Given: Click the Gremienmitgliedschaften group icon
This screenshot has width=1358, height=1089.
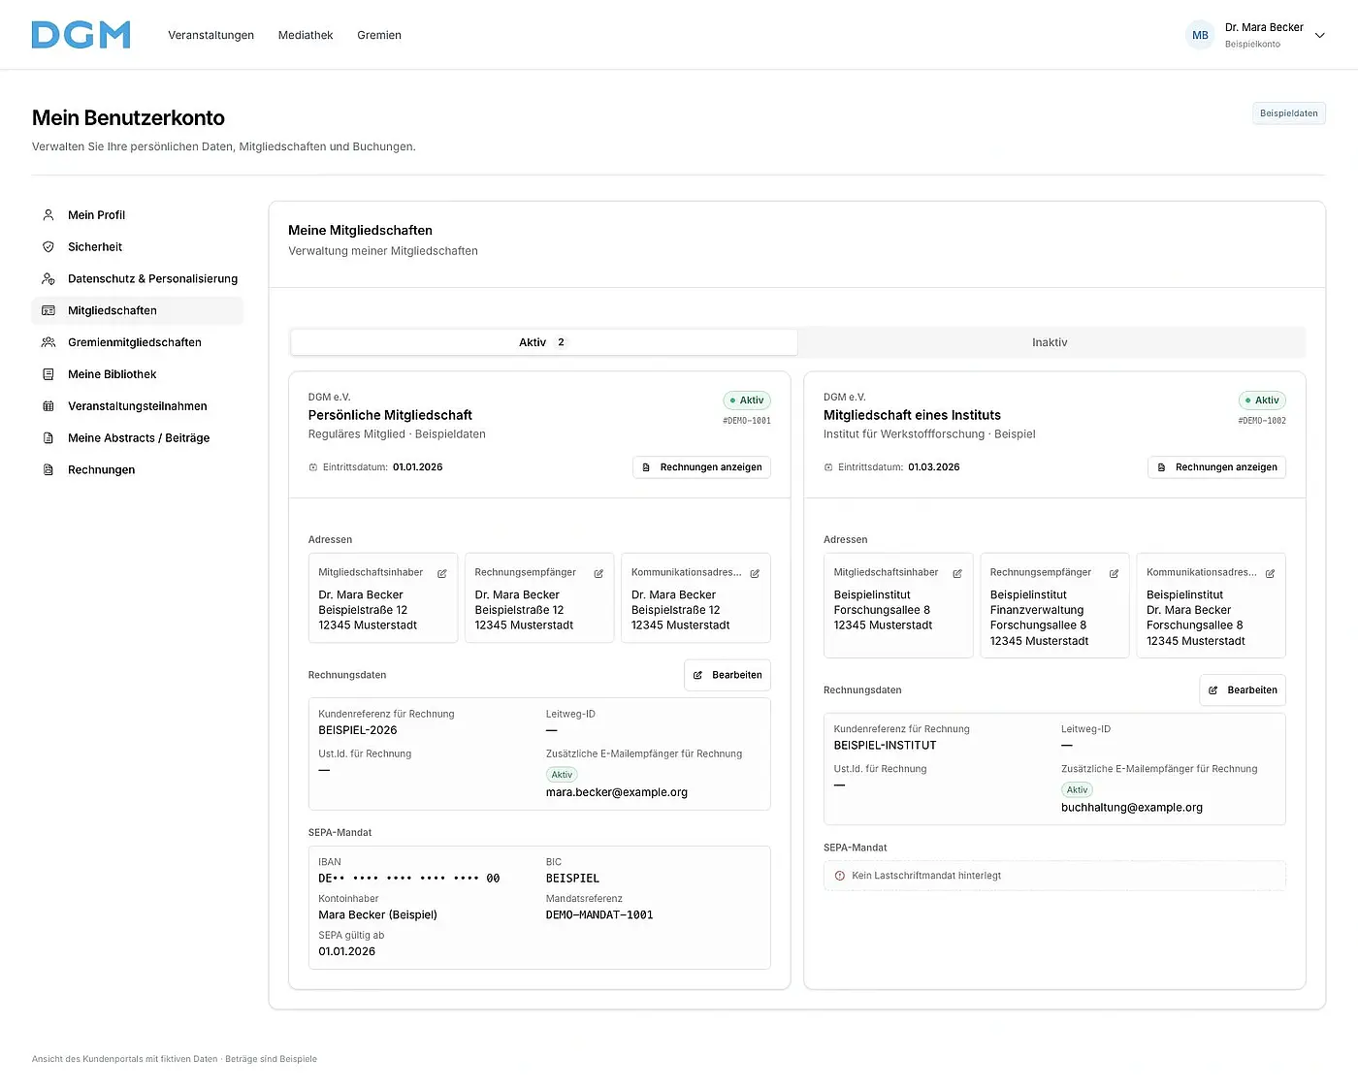Looking at the screenshot, I should 48,342.
